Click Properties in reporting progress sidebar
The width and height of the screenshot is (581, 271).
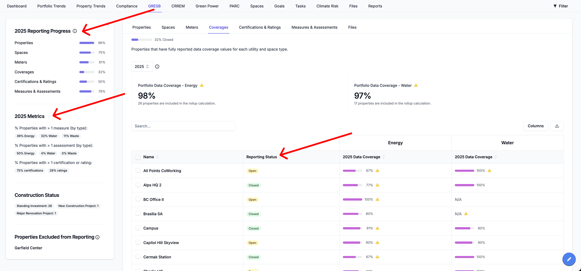coord(24,43)
